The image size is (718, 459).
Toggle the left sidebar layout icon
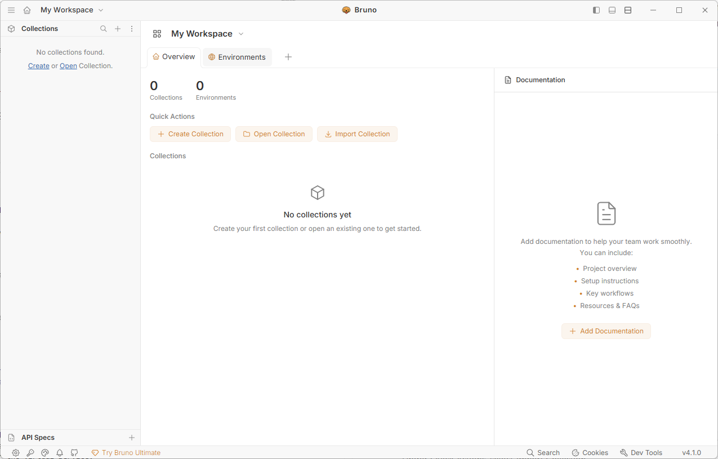click(596, 10)
